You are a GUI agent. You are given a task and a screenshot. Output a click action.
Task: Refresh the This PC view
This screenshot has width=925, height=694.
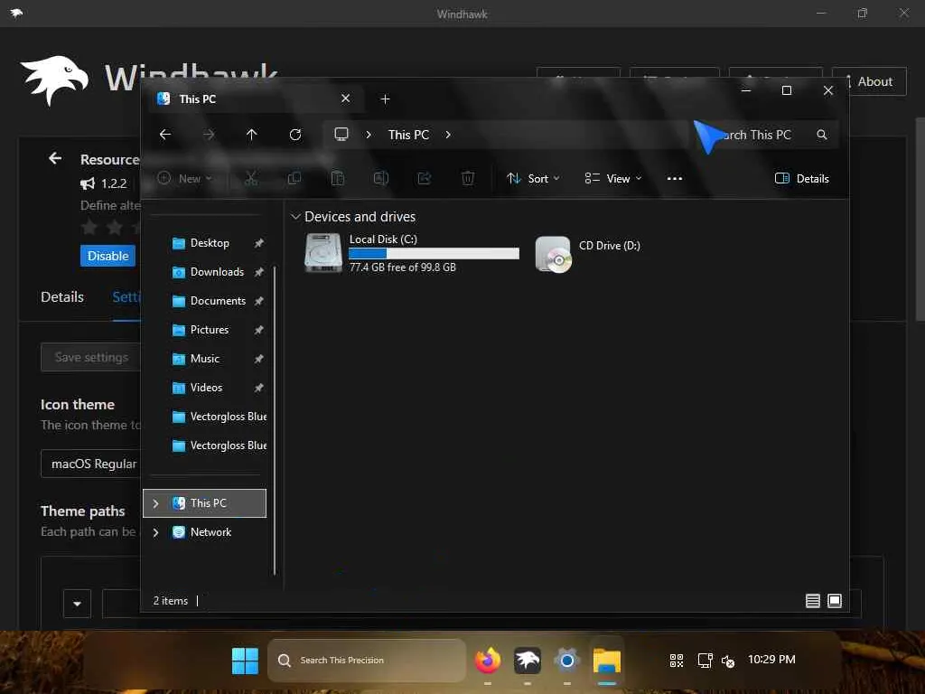295,135
